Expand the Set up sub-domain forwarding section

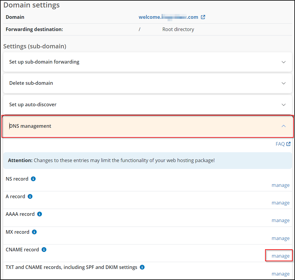pos(284,62)
